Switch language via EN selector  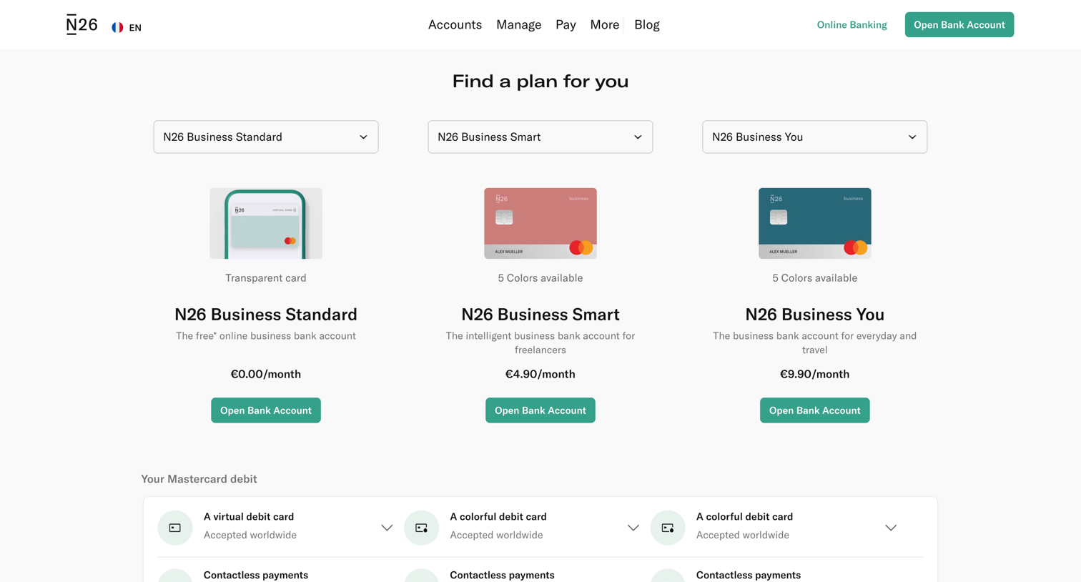tap(135, 27)
